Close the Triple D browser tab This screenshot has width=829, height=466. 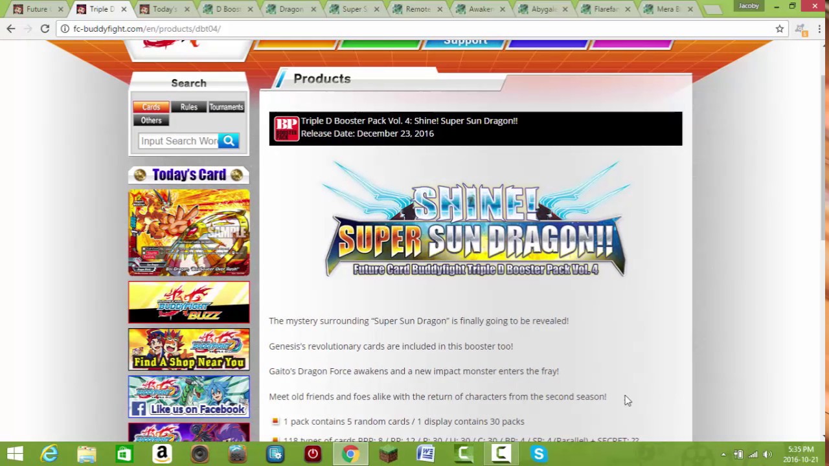tap(123, 9)
